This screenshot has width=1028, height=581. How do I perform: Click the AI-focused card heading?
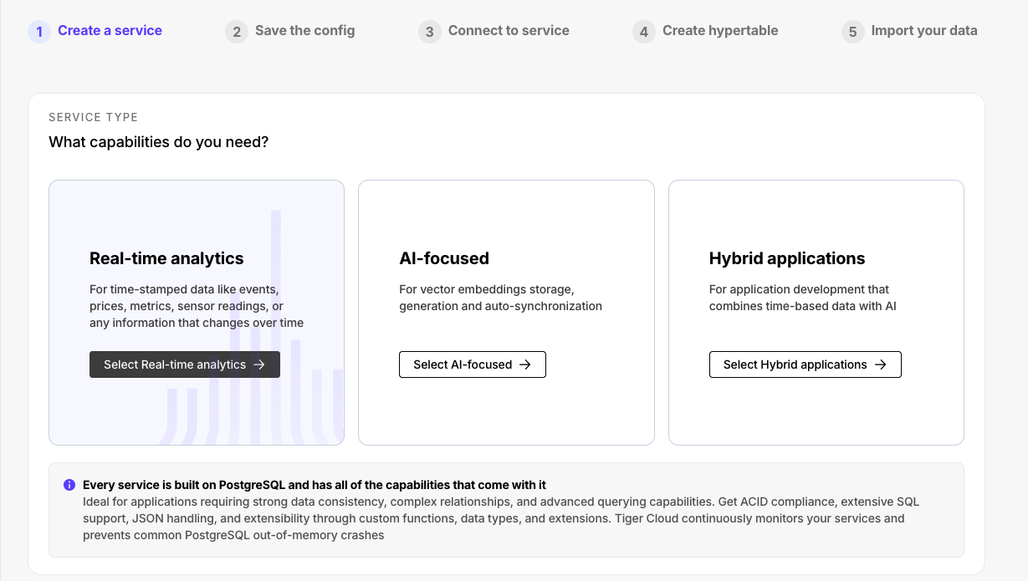444,258
